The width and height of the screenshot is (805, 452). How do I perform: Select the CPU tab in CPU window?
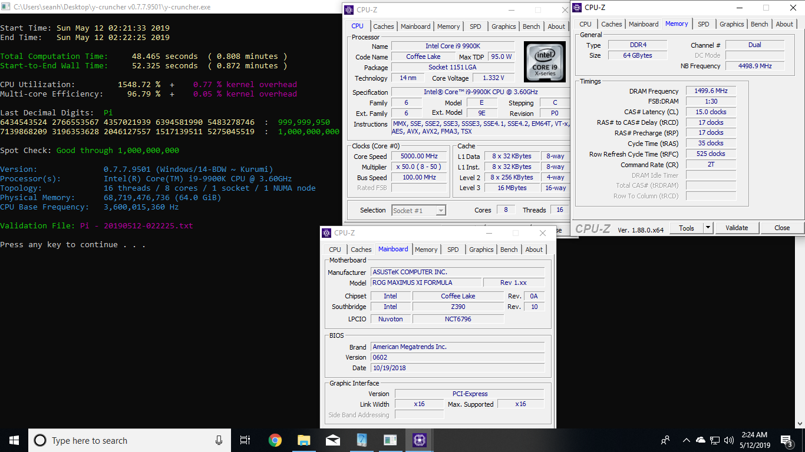(x=358, y=26)
